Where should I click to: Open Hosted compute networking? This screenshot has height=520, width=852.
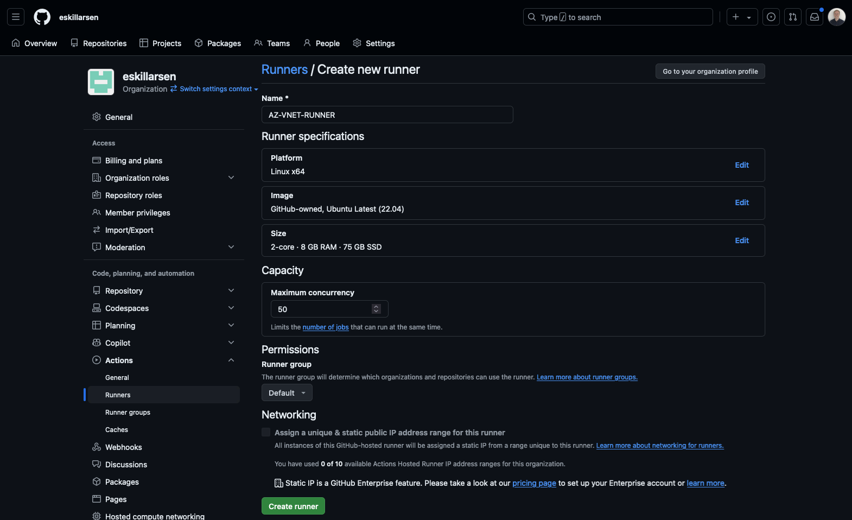click(164, 516)
